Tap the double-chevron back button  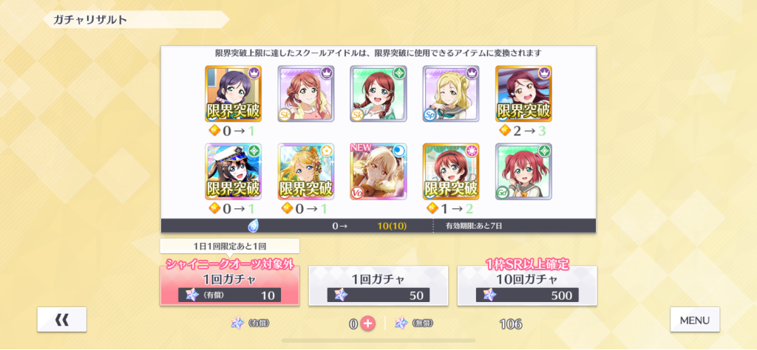tap(62, 319)
